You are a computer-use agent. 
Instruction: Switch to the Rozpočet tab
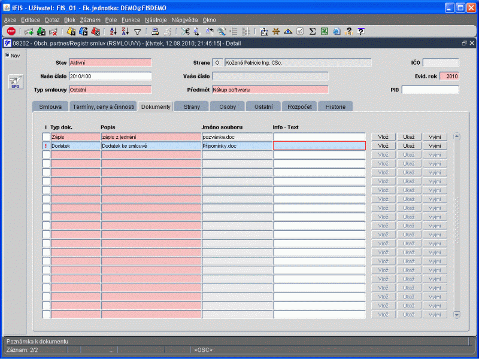299,107
